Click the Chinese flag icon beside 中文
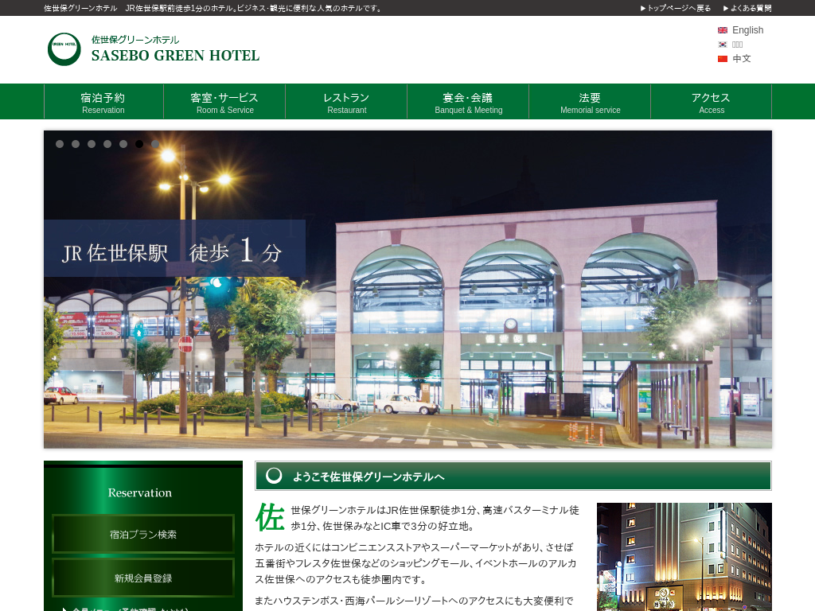Image resolution: width=815 pixels, height=611 pixels. [723, 59]
